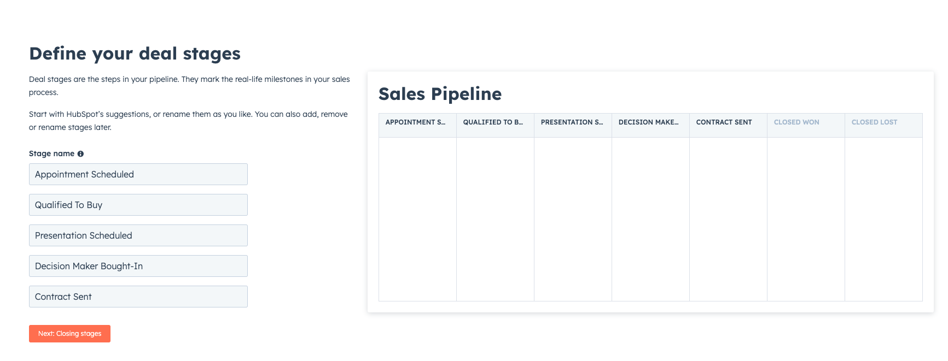Click the Stage name label text
The image size is (948, 361).
coord(51,154)
